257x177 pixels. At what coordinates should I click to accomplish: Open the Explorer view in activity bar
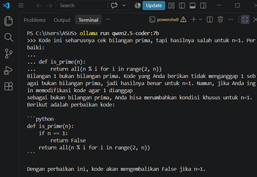tap(8, 21)
